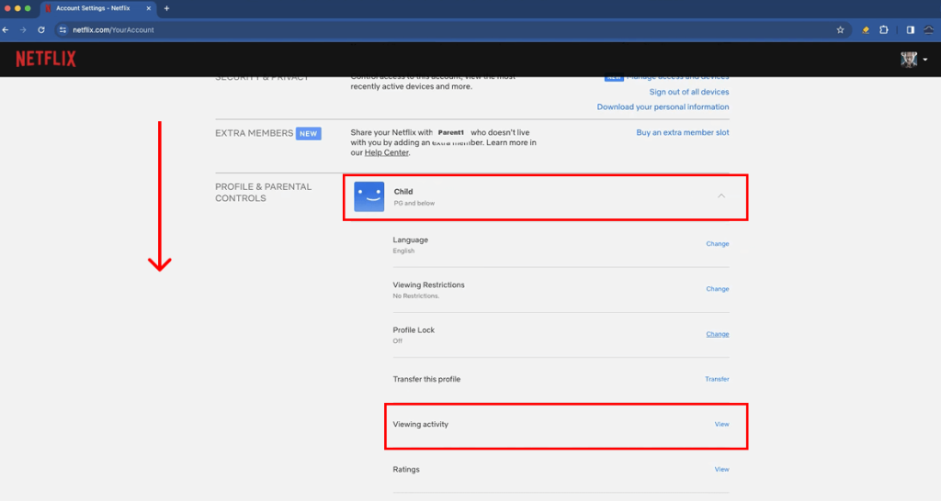Click the Transfer link for this profile

click(x=717, y=379)
